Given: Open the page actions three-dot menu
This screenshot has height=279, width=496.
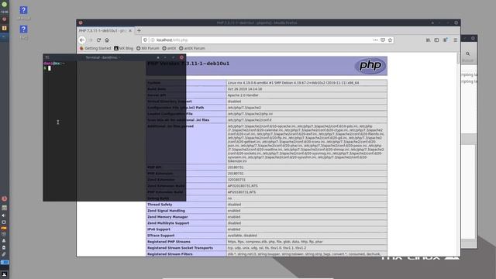Looking at the screenshot, I should pos(375,40).
